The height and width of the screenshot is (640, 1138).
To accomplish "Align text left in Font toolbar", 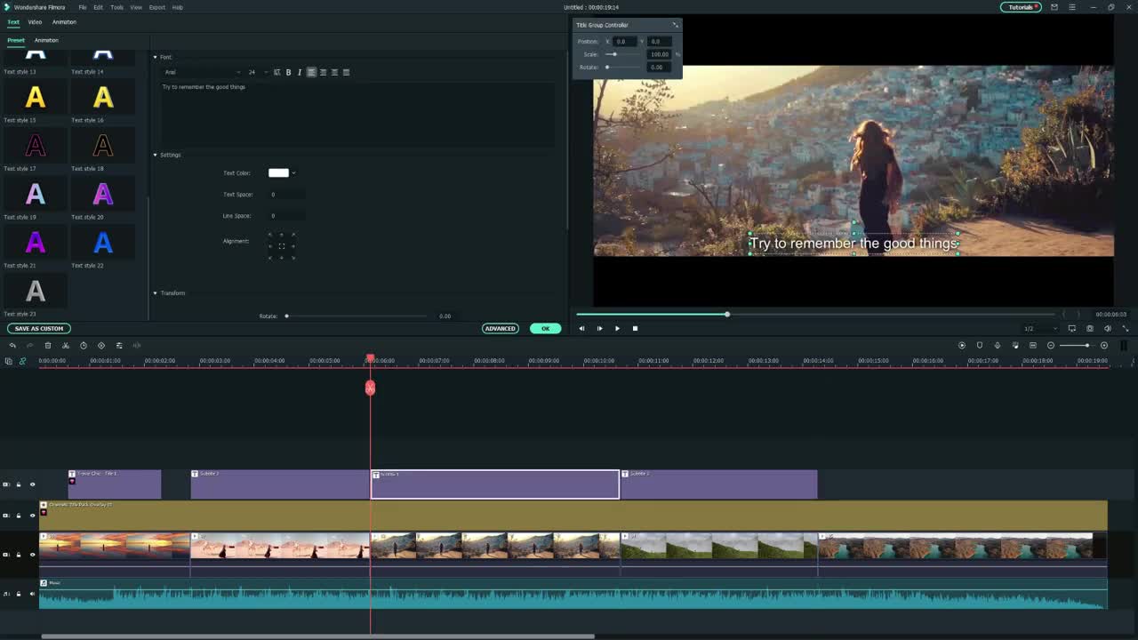I will tap(311, 72).
